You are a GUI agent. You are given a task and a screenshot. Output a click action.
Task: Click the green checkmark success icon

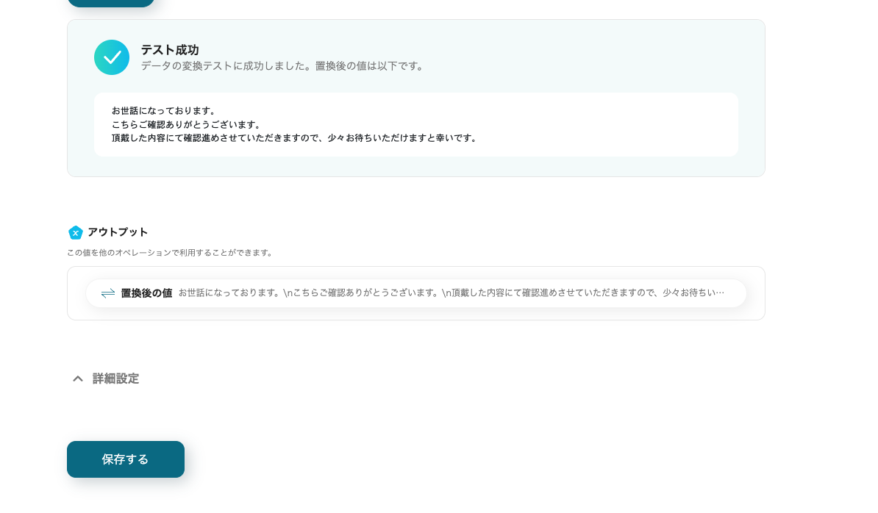coord(112,57)
